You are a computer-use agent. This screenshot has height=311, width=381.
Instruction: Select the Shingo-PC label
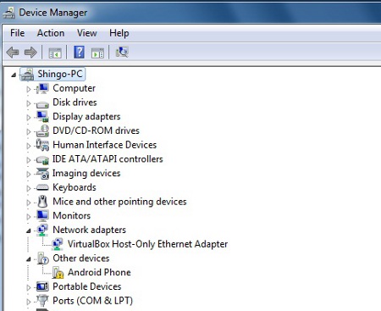click(x=60, y=74)
